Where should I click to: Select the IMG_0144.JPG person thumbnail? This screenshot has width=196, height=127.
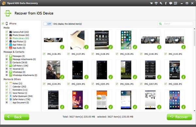[53, 70]
